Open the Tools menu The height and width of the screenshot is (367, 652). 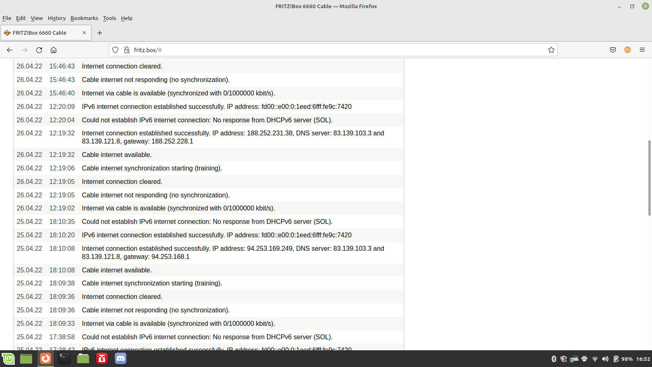click(x=110, y=18)
